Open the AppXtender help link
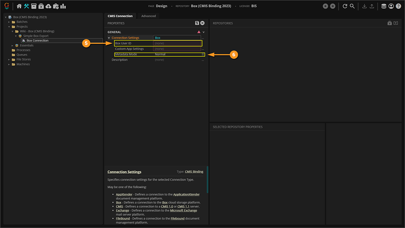The width and height of the screenshot is (405, 228). (x=124, y=194)
